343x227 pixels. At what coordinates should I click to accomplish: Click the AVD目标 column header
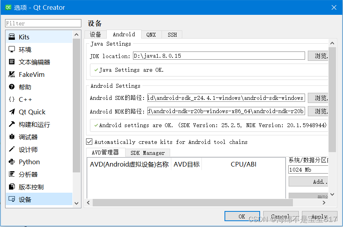(187, 164)
